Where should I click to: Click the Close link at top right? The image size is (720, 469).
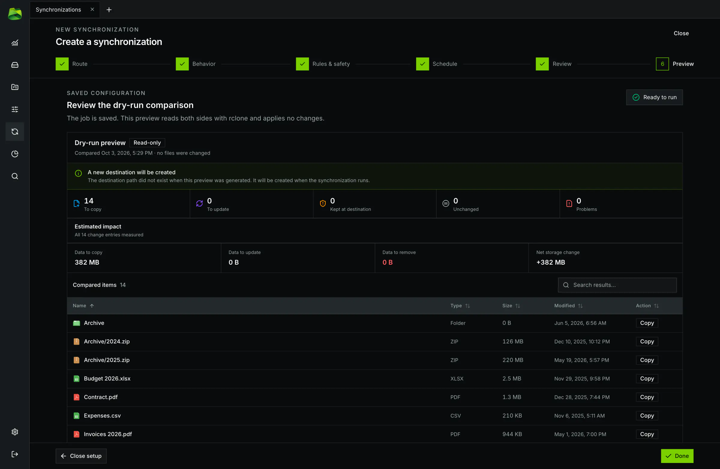click(681, 33)
